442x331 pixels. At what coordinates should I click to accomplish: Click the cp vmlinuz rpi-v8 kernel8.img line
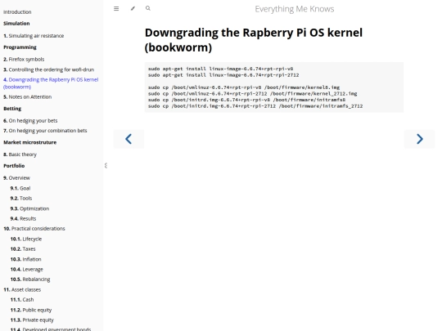[244, 87]
